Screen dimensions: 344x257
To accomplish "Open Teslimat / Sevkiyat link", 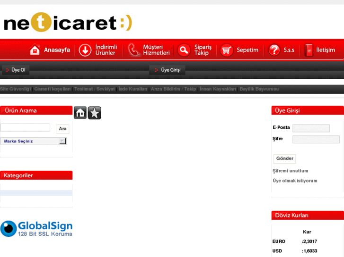I will (x=94, y=89).
